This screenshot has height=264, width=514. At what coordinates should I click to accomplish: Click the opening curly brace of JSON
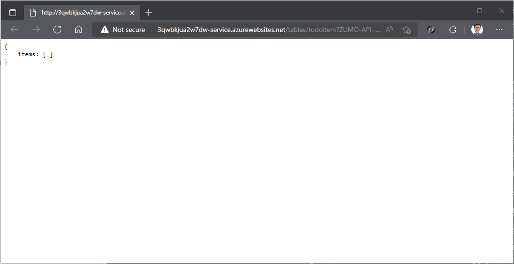(5, 47)
